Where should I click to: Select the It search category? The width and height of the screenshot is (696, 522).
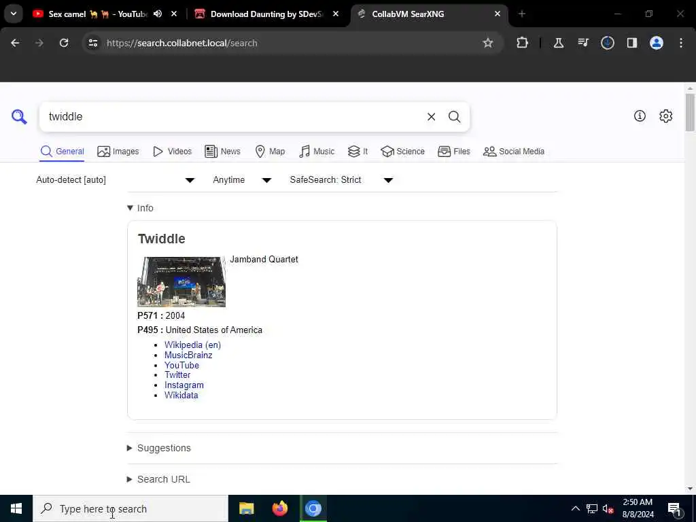click(358, 152)
